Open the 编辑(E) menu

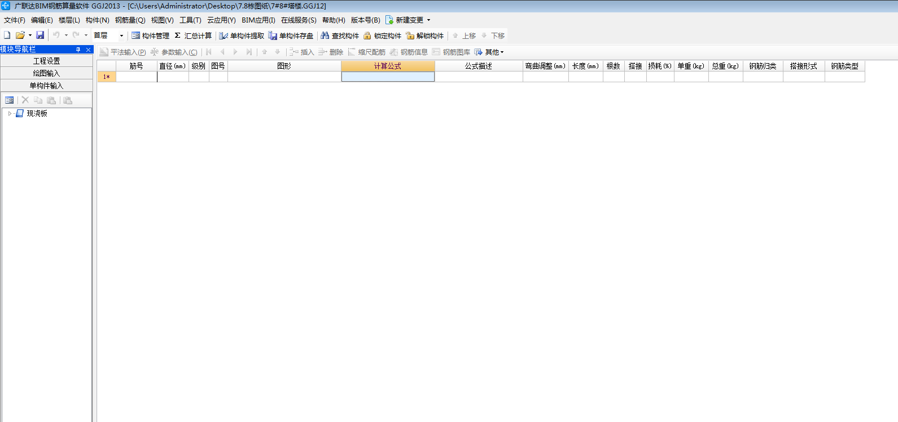point(42,20)
